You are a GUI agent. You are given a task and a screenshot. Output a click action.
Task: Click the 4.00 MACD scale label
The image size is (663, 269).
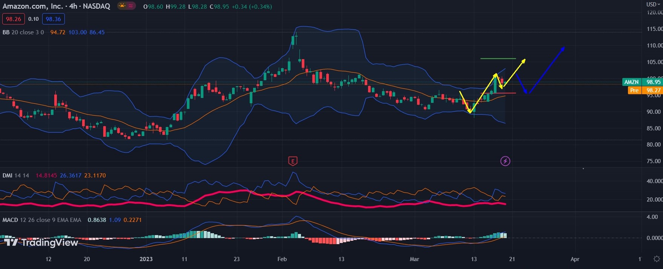pyautogui.click(x=652, y=217)
